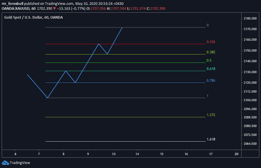The width and height of the screenshot is (261, 168).
Task: Select the 1.618 extension level label
Action: point(211,139)
